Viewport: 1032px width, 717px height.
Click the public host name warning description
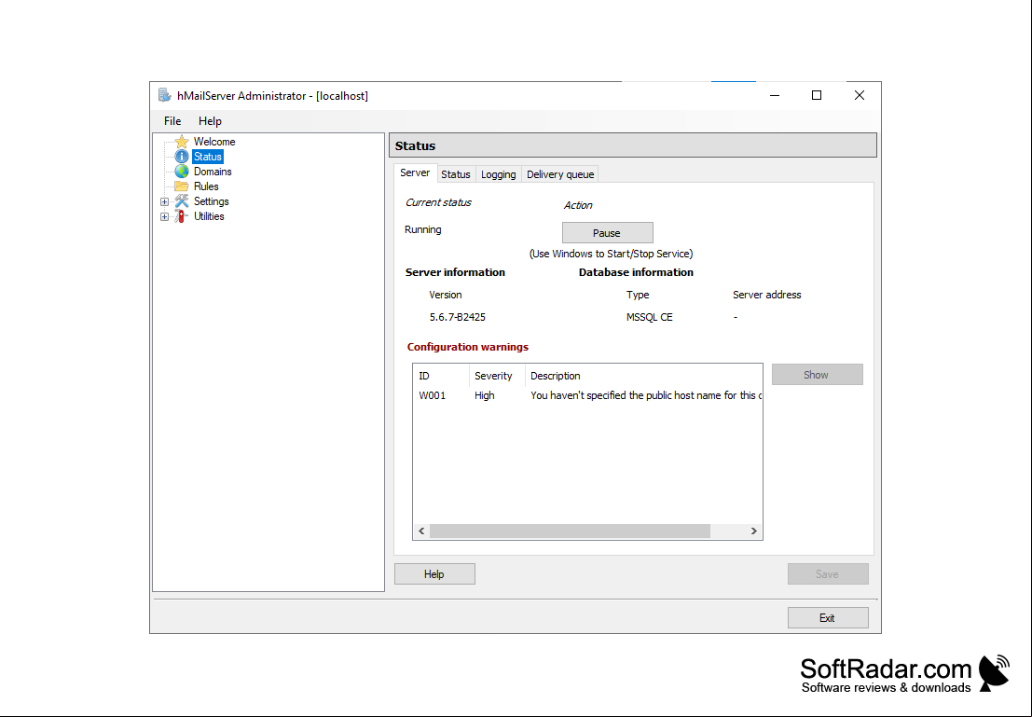646,395
